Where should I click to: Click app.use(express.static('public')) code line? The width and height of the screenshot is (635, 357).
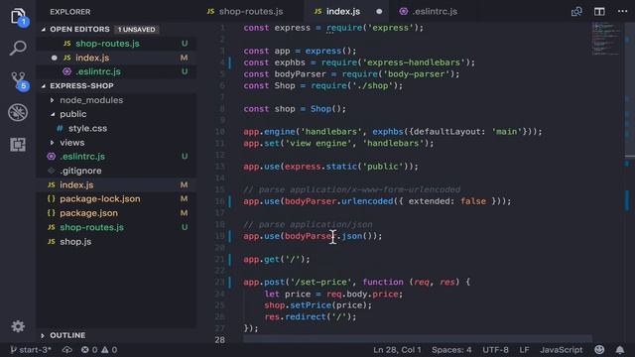coord(330,167)
